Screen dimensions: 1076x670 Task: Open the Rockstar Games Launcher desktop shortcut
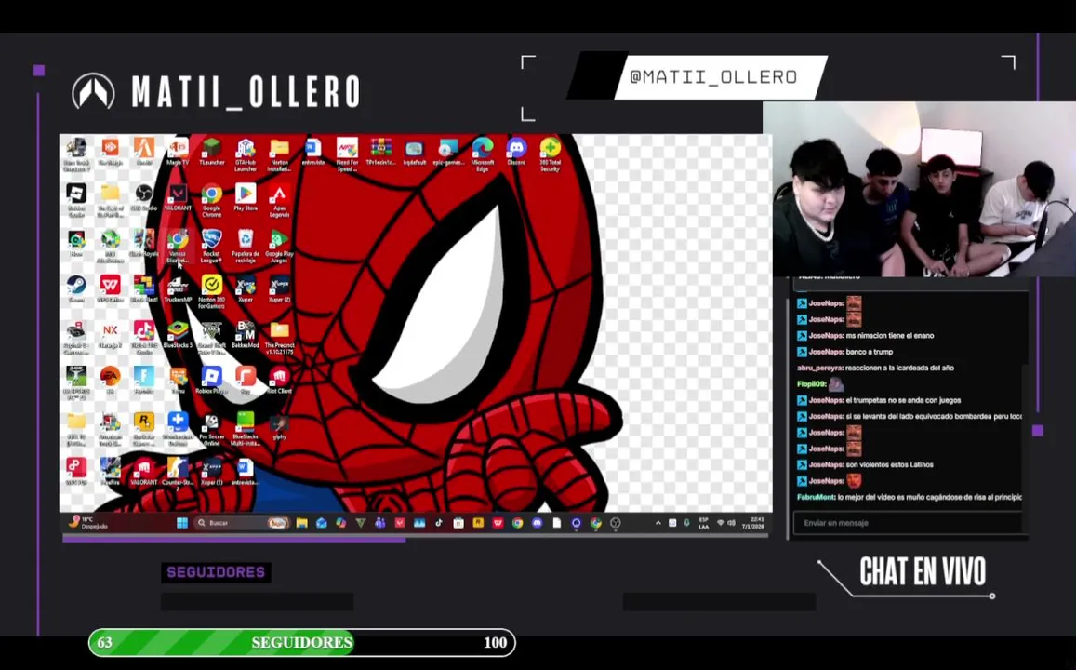pyautogui.click(x=144, y=428)
